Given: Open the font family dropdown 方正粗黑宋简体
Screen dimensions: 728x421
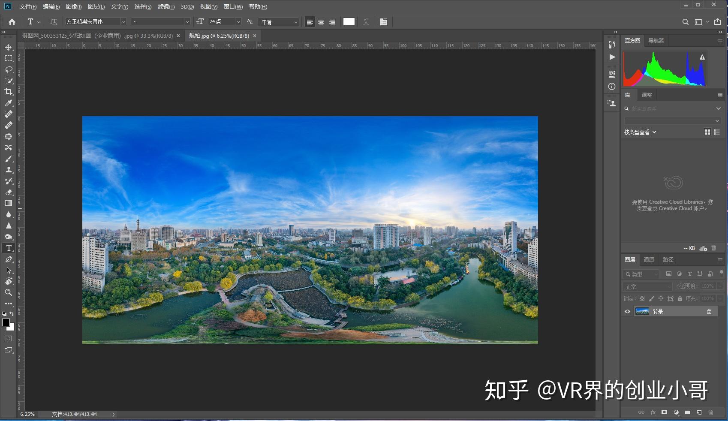Looking at the screenshot, I should coord(96,21).
